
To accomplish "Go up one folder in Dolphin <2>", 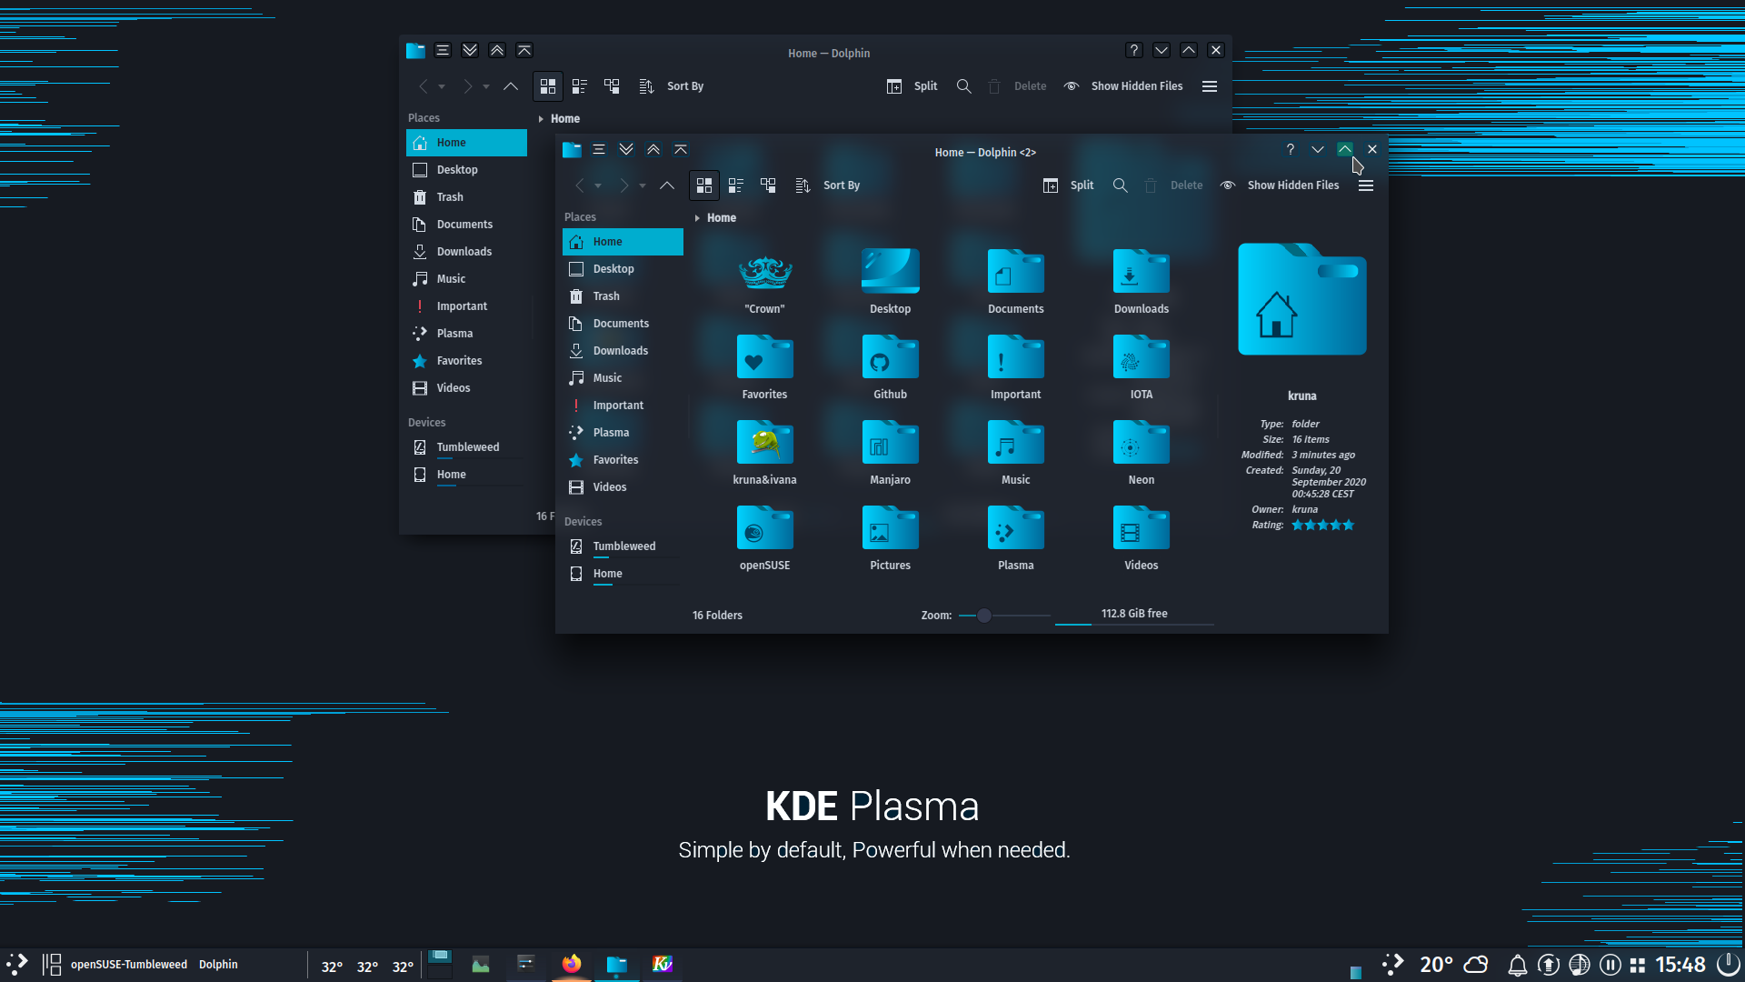I will [667, 185].
